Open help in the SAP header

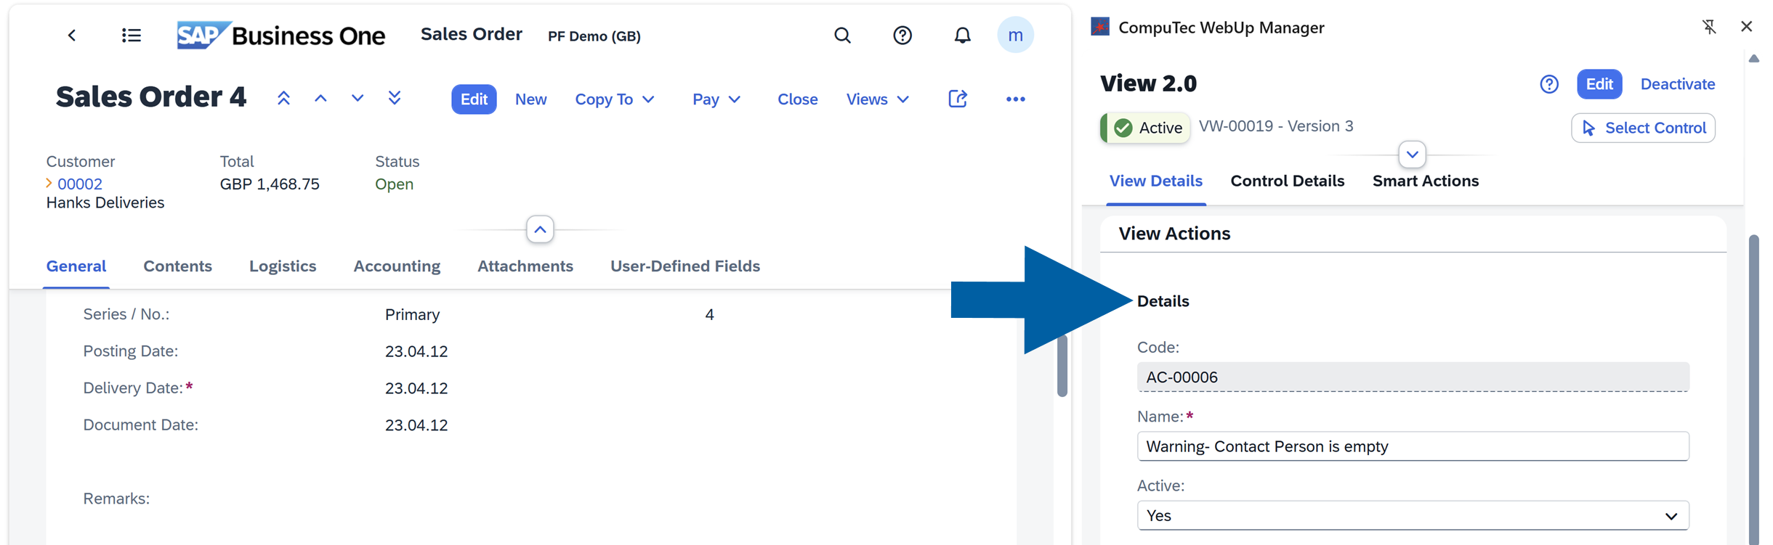(x=902, y=36)
